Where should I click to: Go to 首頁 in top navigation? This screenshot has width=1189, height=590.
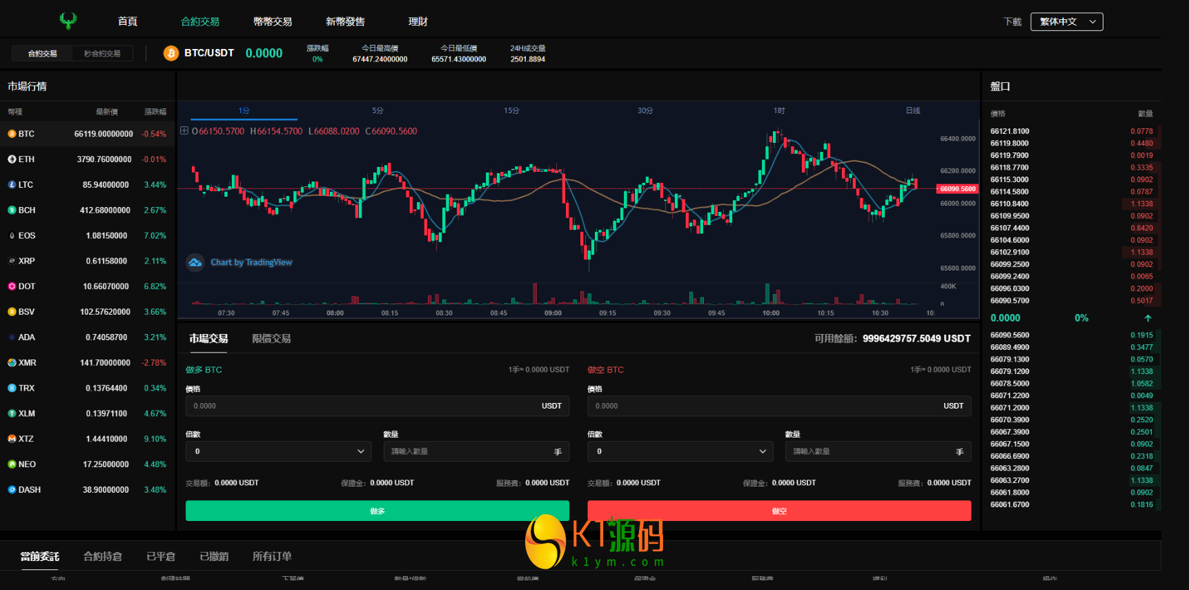tap(128, 21)
